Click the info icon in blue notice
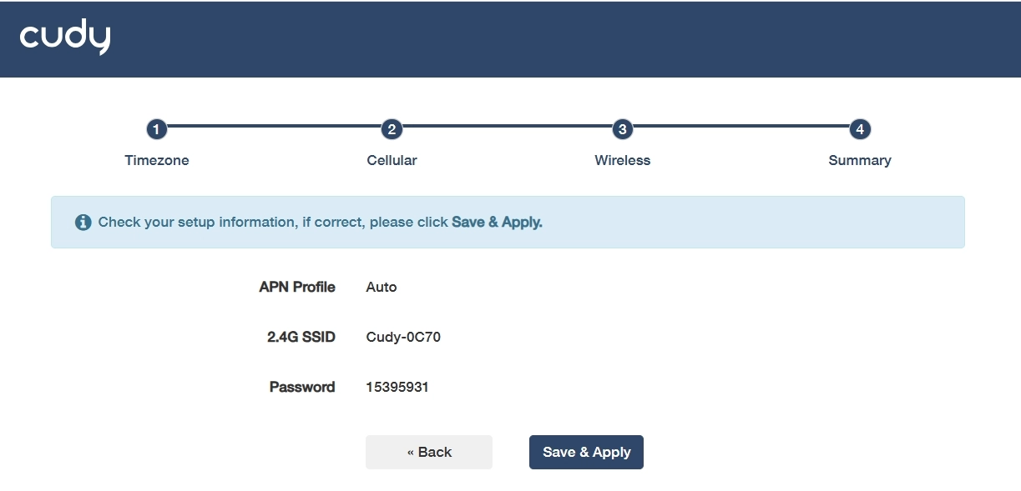 83,223
